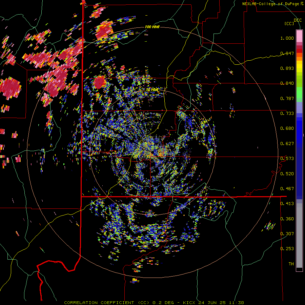The height and width of the screenshot is (305, 305).
Task: Select the 0.947 scale value
Action: pos(287,53)
